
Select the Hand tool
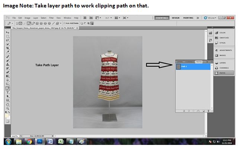click(7, 105)
